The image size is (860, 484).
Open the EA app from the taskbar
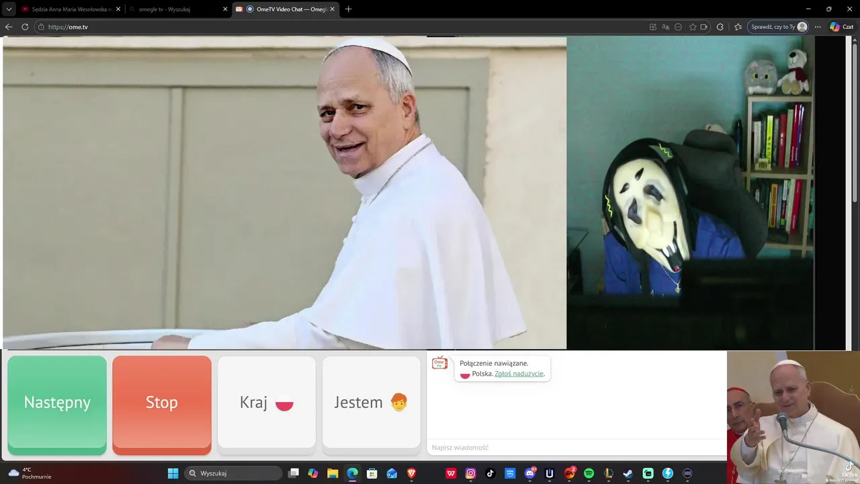click(570, 473)
